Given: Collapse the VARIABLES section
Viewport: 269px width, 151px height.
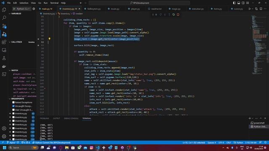Looking at the screenshot, I should pos(10,13).
